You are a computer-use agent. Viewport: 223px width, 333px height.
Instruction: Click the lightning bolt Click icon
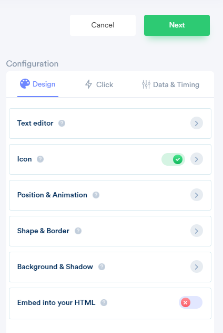[x=88, y=84]
